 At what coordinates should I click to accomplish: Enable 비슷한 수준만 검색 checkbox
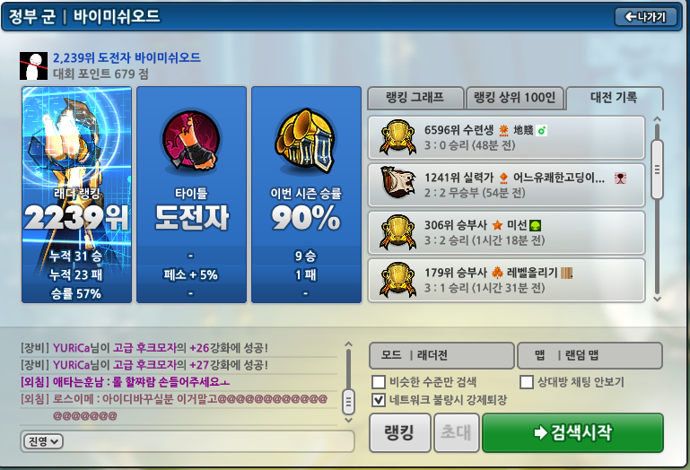379,382
